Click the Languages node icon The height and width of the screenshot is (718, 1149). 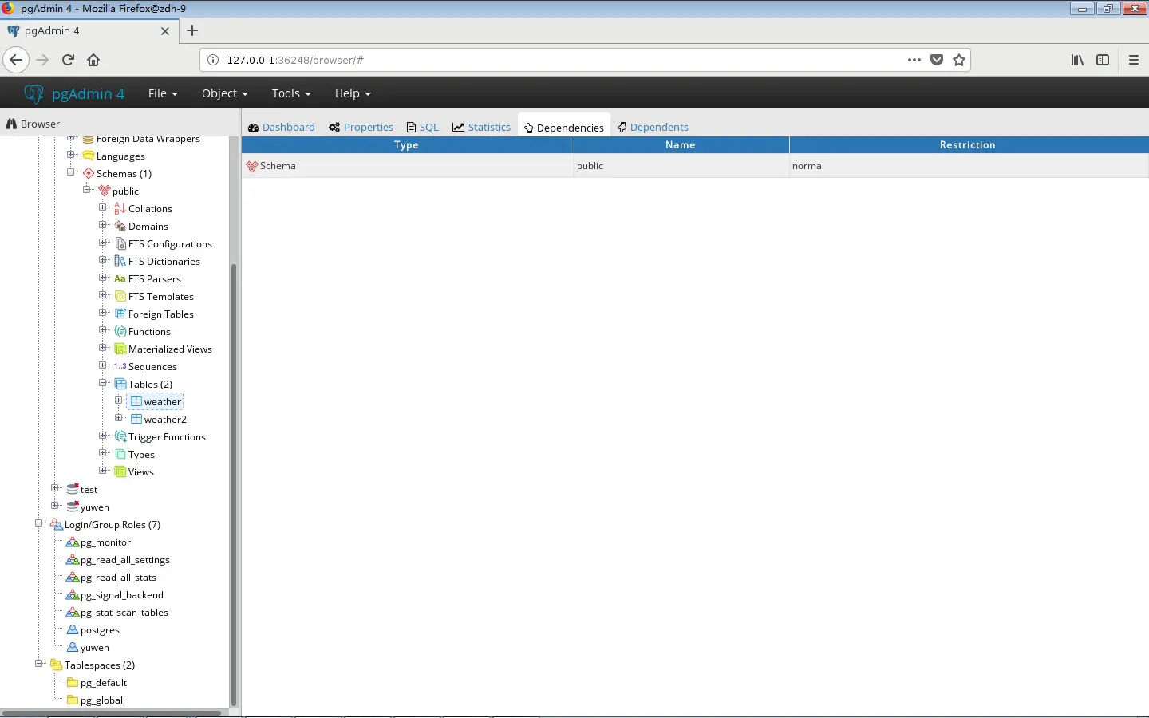(89, 156)
